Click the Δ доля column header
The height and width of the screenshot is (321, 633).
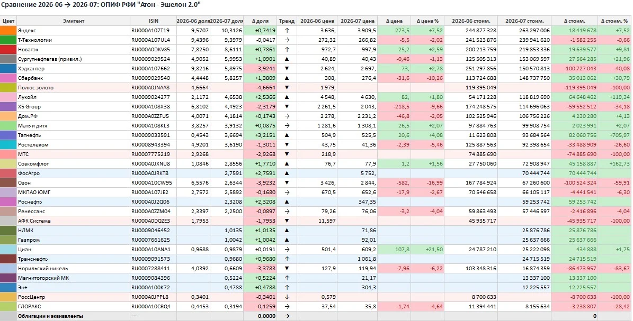tap(260, 21)
